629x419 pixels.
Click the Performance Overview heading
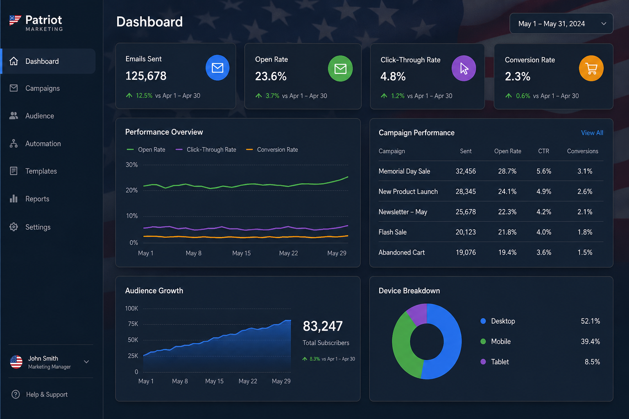click(164, 132)
